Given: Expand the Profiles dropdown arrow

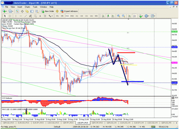Looking at the screenshot, I should 12,11.
